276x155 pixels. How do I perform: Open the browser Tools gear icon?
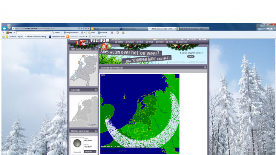(275, 29)
